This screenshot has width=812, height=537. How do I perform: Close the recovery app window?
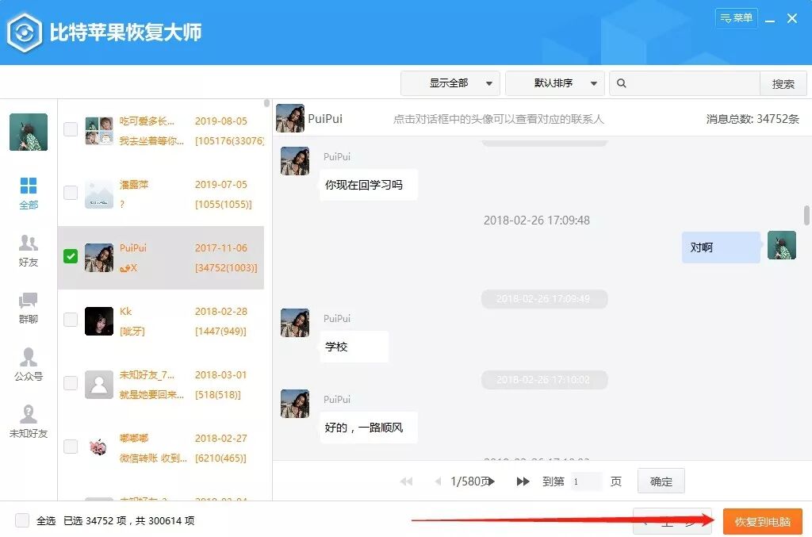point(792,18)
